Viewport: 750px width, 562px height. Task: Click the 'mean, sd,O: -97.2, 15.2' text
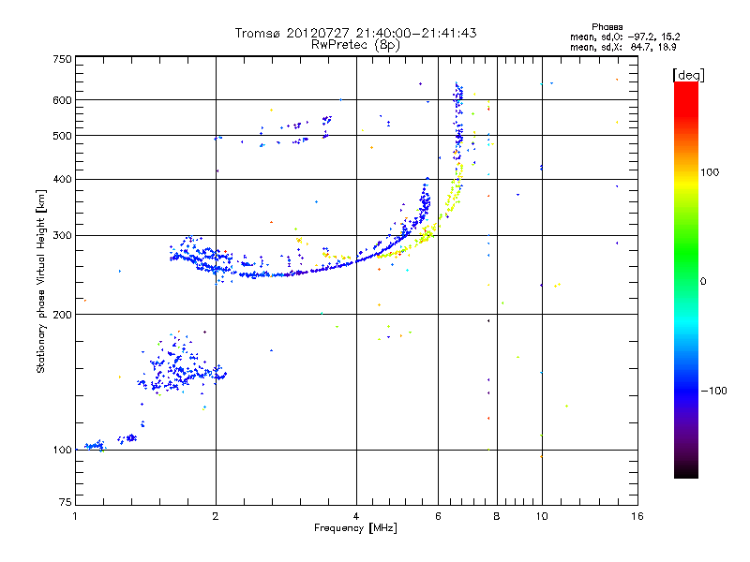coord(624,37)
